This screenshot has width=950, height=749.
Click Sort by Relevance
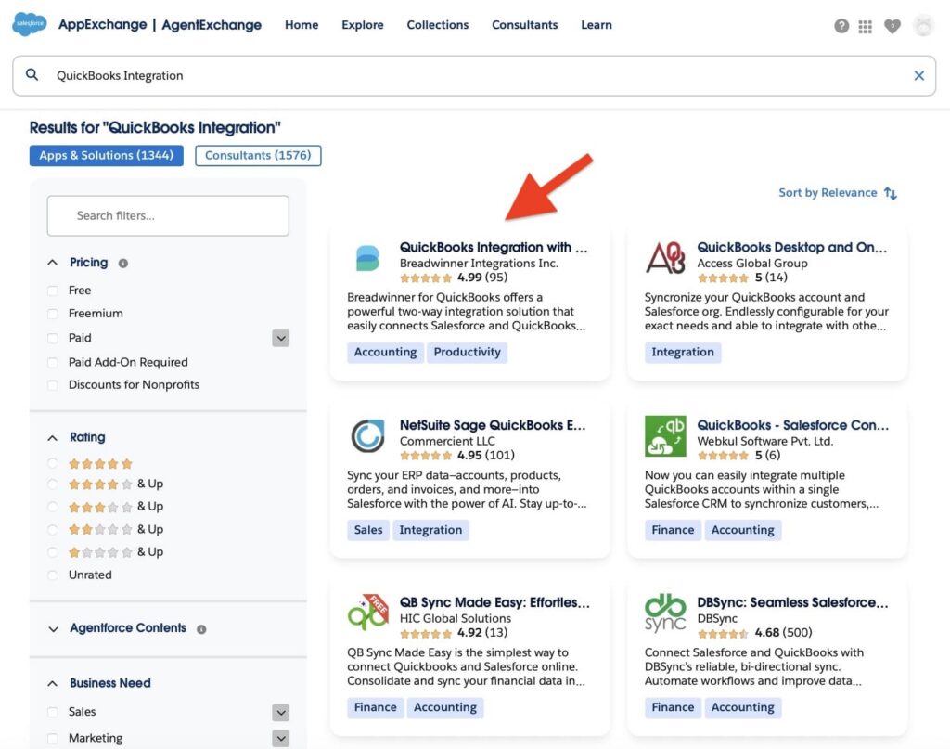coord(830,192)
